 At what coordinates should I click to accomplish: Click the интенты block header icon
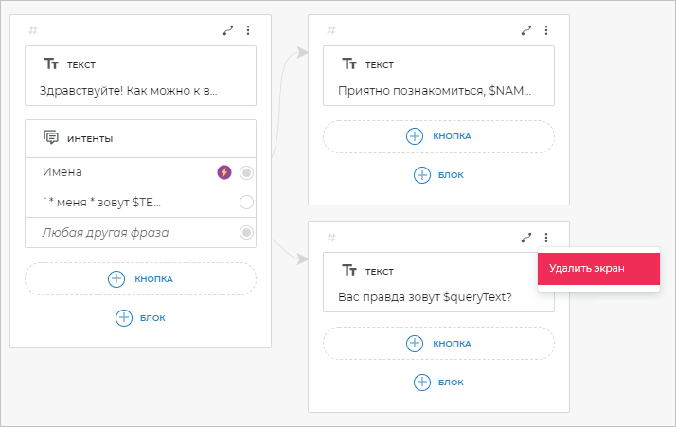pyautogui.click(x=51, y=138)
